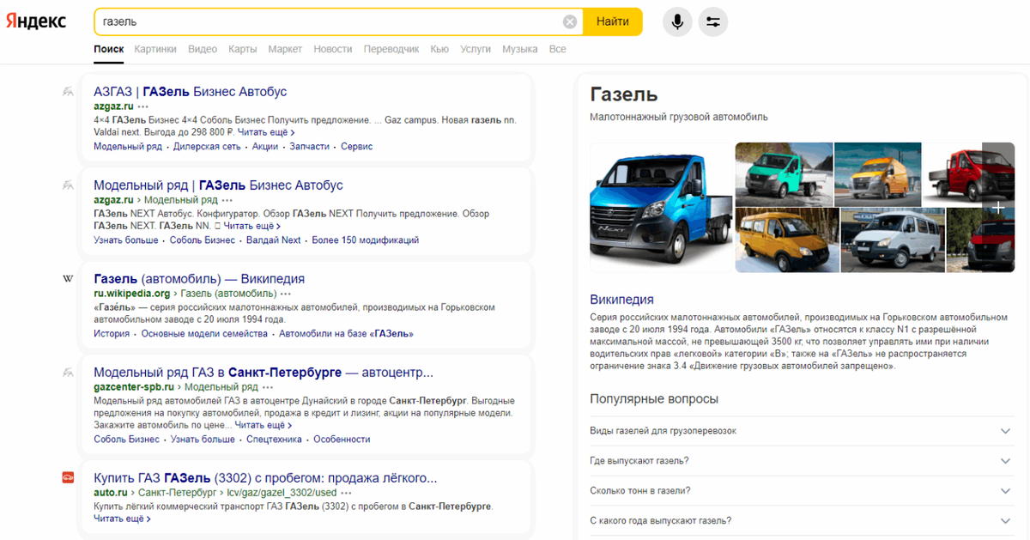Click sitelink Дилерская сеть
Image resolution: width=1030 pixels, height=540 pixels.
coord(207,147)
